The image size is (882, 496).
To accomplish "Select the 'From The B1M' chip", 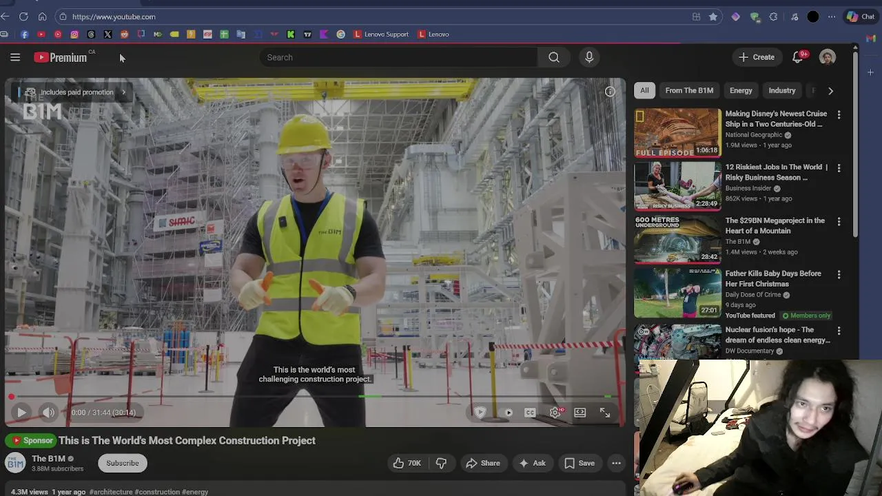I will coord(689,90).
